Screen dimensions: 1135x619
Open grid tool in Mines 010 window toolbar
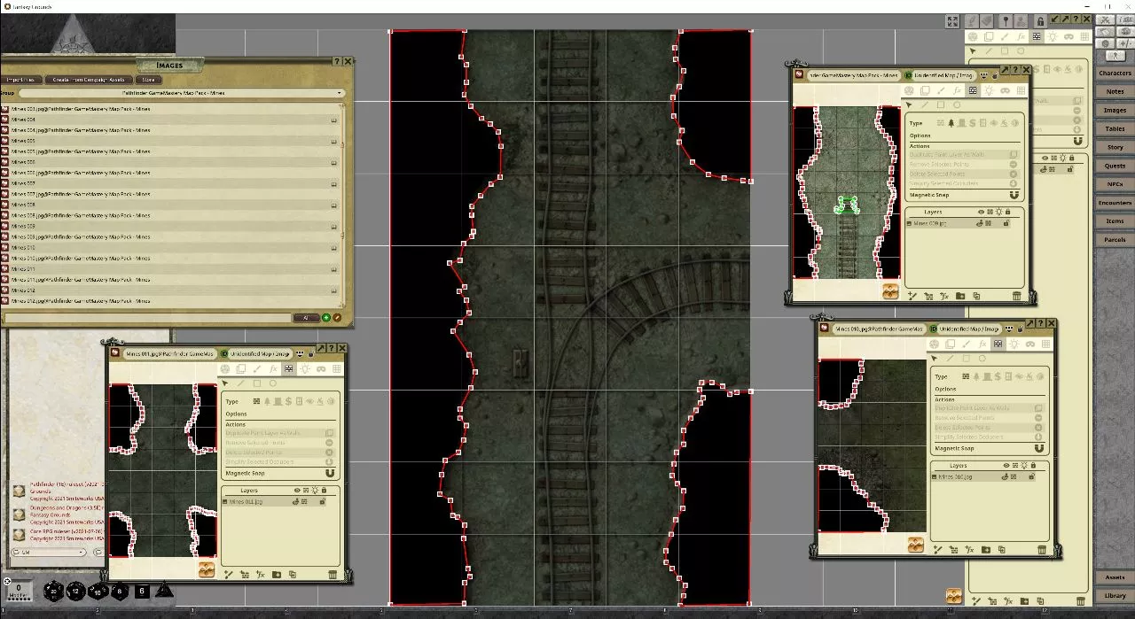coord(1046,344)
